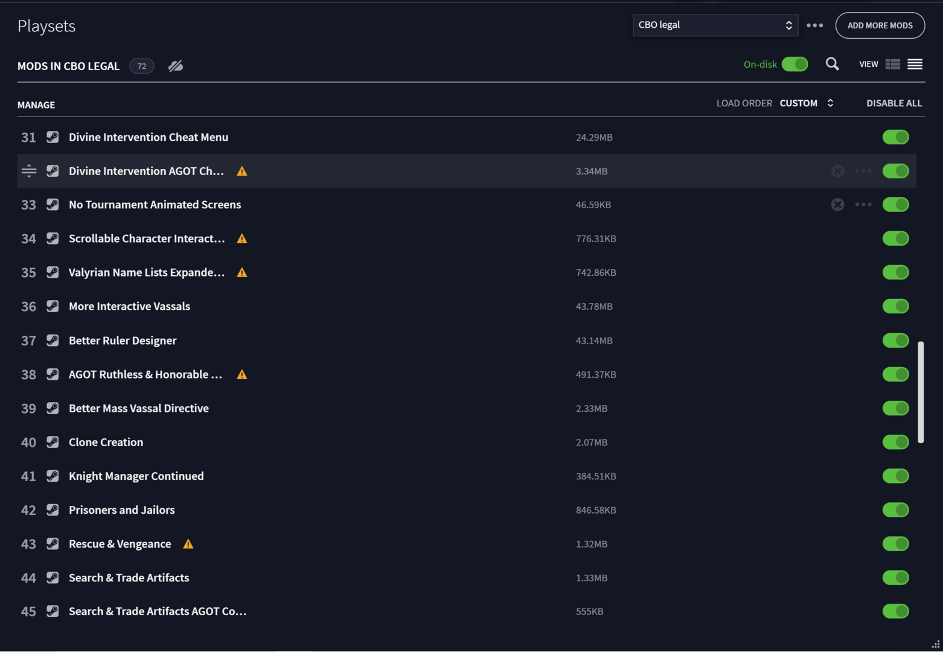This screenshot has width=943, height=652.
Task: Disable Clone Creation mod toggle
Action: 895,442
